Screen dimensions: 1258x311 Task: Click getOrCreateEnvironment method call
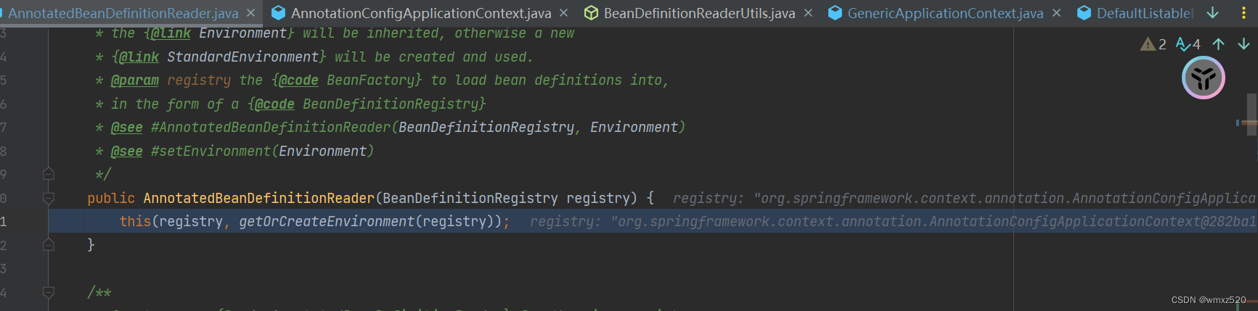click(x=327, y=221)
